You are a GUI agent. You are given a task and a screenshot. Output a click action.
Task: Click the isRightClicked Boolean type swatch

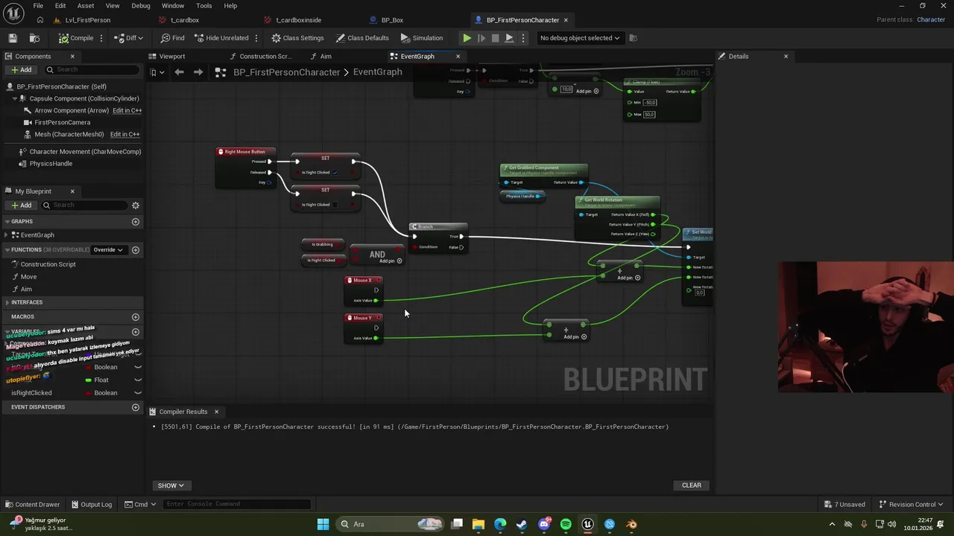(x=88, y=393)
